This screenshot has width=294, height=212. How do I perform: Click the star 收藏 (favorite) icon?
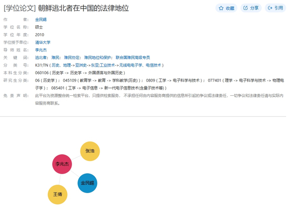221,8
